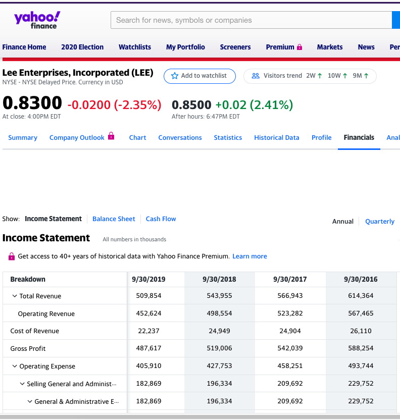Show the Balance Sheet
This screenshot has height=420, width=400.
[x=114, y=219]
